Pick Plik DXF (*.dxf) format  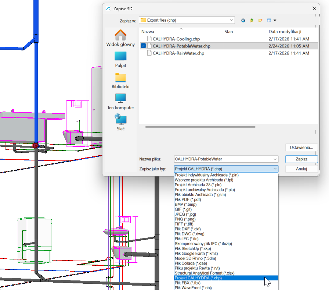tap(226, 229)
